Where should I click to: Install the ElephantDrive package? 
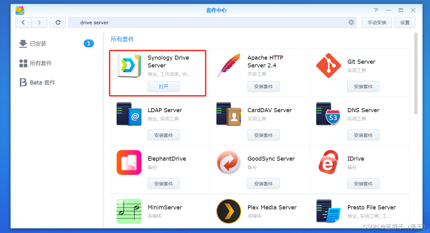point(164,184)
